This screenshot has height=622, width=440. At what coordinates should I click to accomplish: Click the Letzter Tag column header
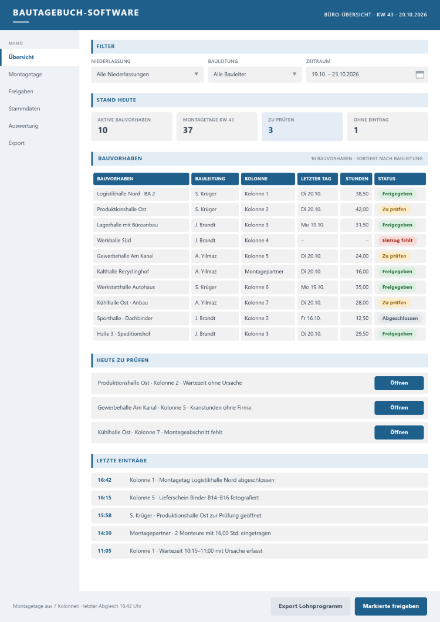point(317,179)
